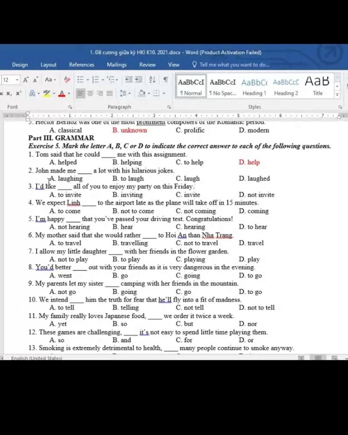The image size is (348, 435).
Task: Apply the text highlight color
Action: click(x=47, y=93)
